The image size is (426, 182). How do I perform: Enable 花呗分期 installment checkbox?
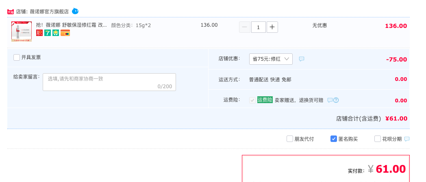(x=378, y=139)
